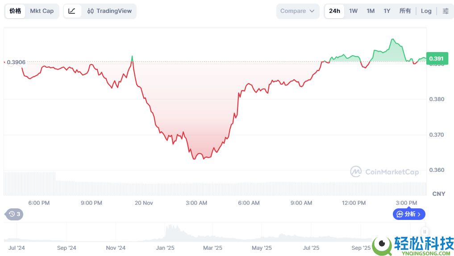Click the green 0.391 current price tag

click(x=436, y=58)
